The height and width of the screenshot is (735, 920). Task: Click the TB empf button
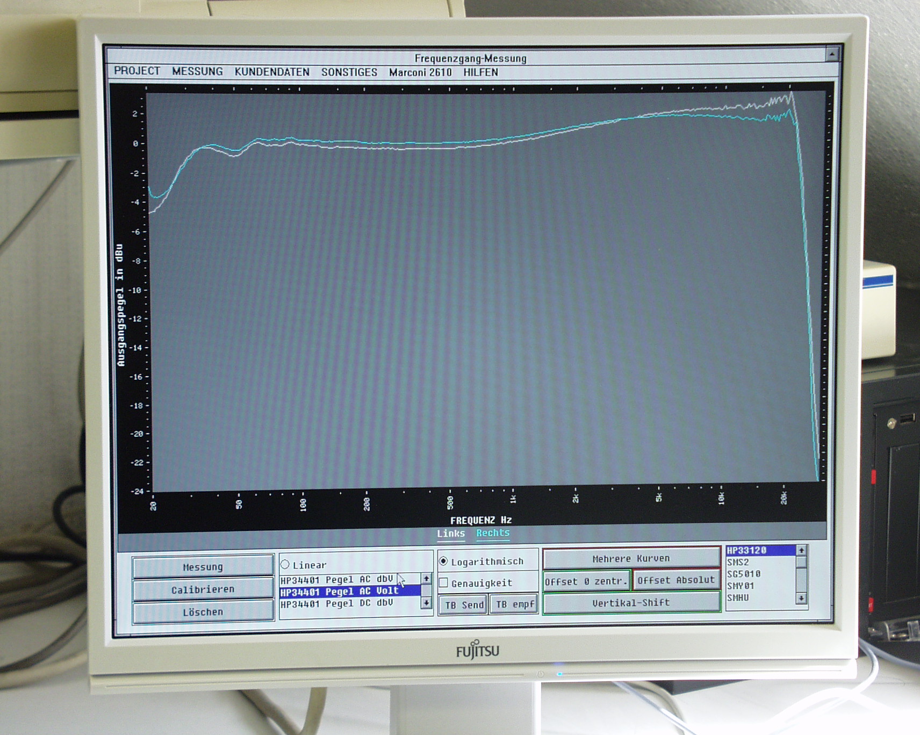[x=514, y=604]
